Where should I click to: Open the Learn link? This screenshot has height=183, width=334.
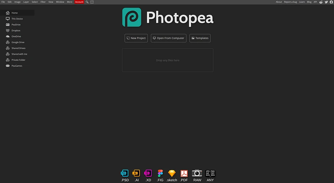302,2
